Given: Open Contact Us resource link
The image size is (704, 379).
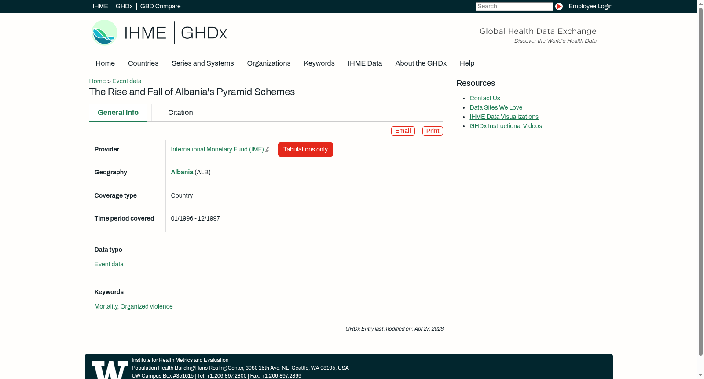Looking at the screenshot, I should (485, 98).
